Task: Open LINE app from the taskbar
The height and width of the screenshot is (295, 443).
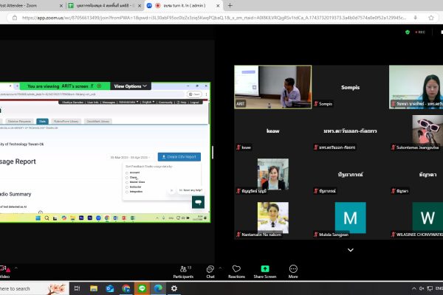Action: 142,288
